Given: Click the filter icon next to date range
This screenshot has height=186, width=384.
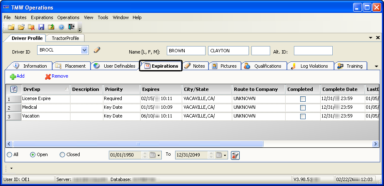Looking at the screenshot, I should click(235, 155).
